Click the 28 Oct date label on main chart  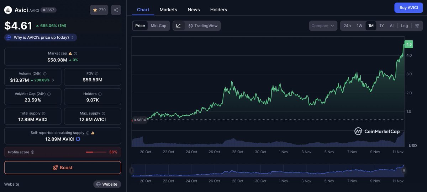[x=238, y=152]
